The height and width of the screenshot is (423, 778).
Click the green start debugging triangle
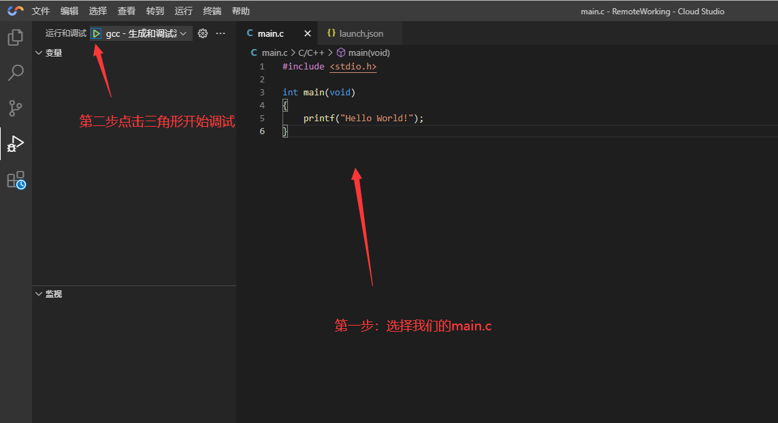click(x=97, y=33)
